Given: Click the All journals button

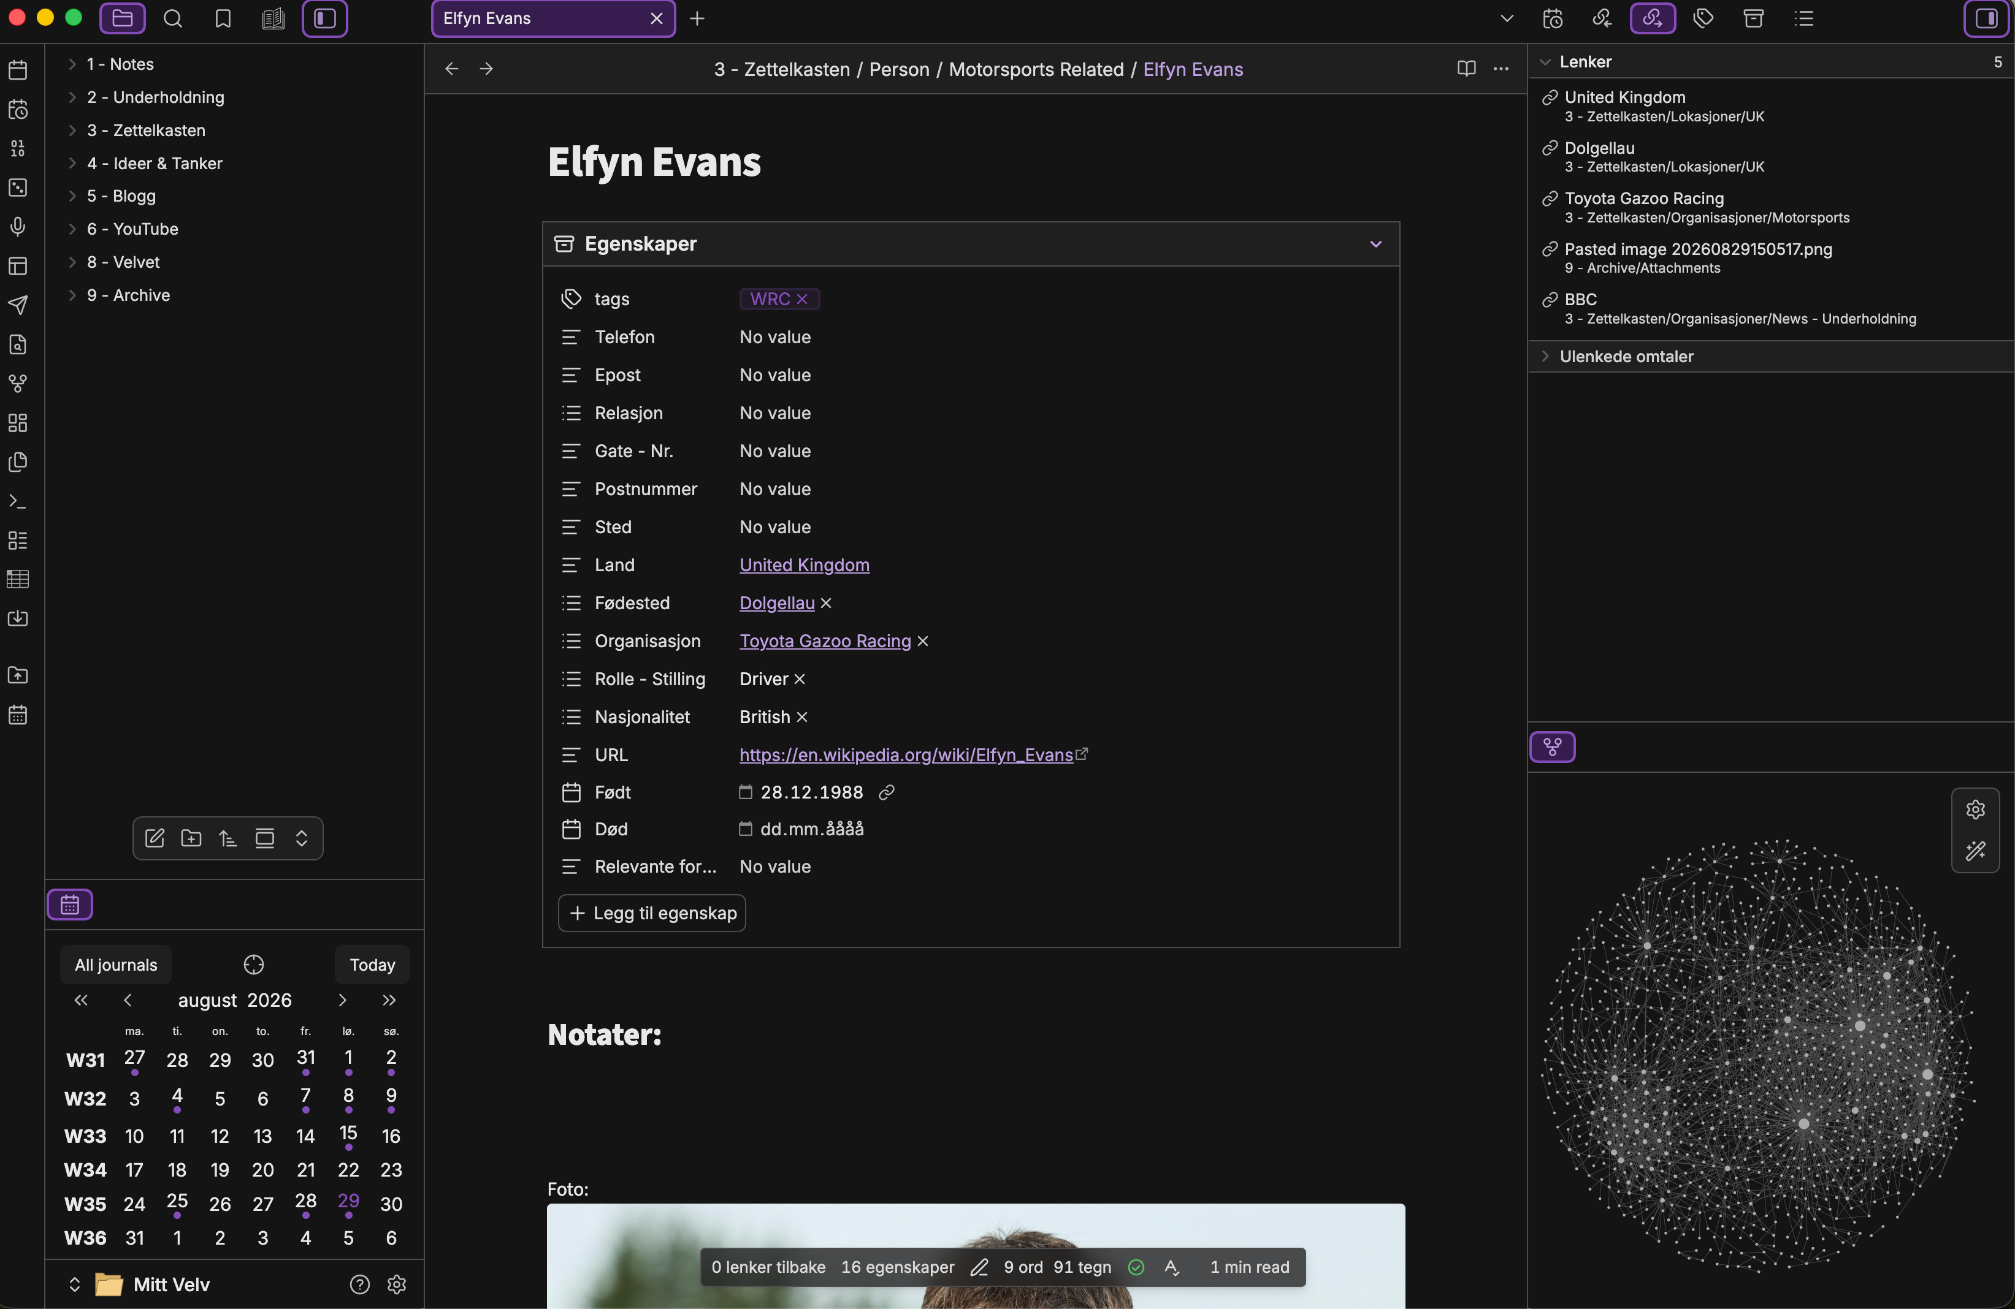Looking at the screenshot, I should [116, 965].
